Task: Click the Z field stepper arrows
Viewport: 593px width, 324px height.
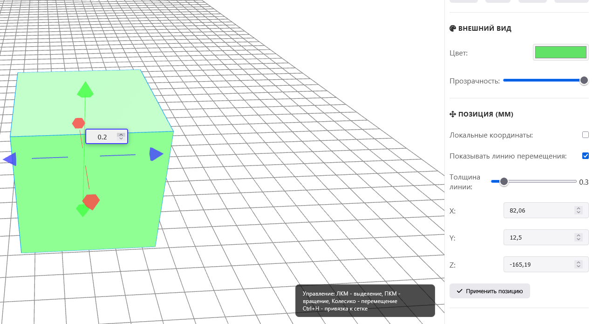Action: (x=579, y=264)
